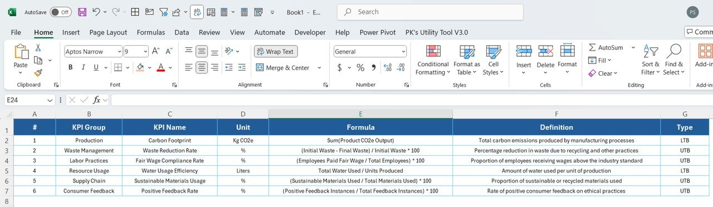Screen dimensions: 713x207
Task: Click the Comments button
Action: pos(699,32)
